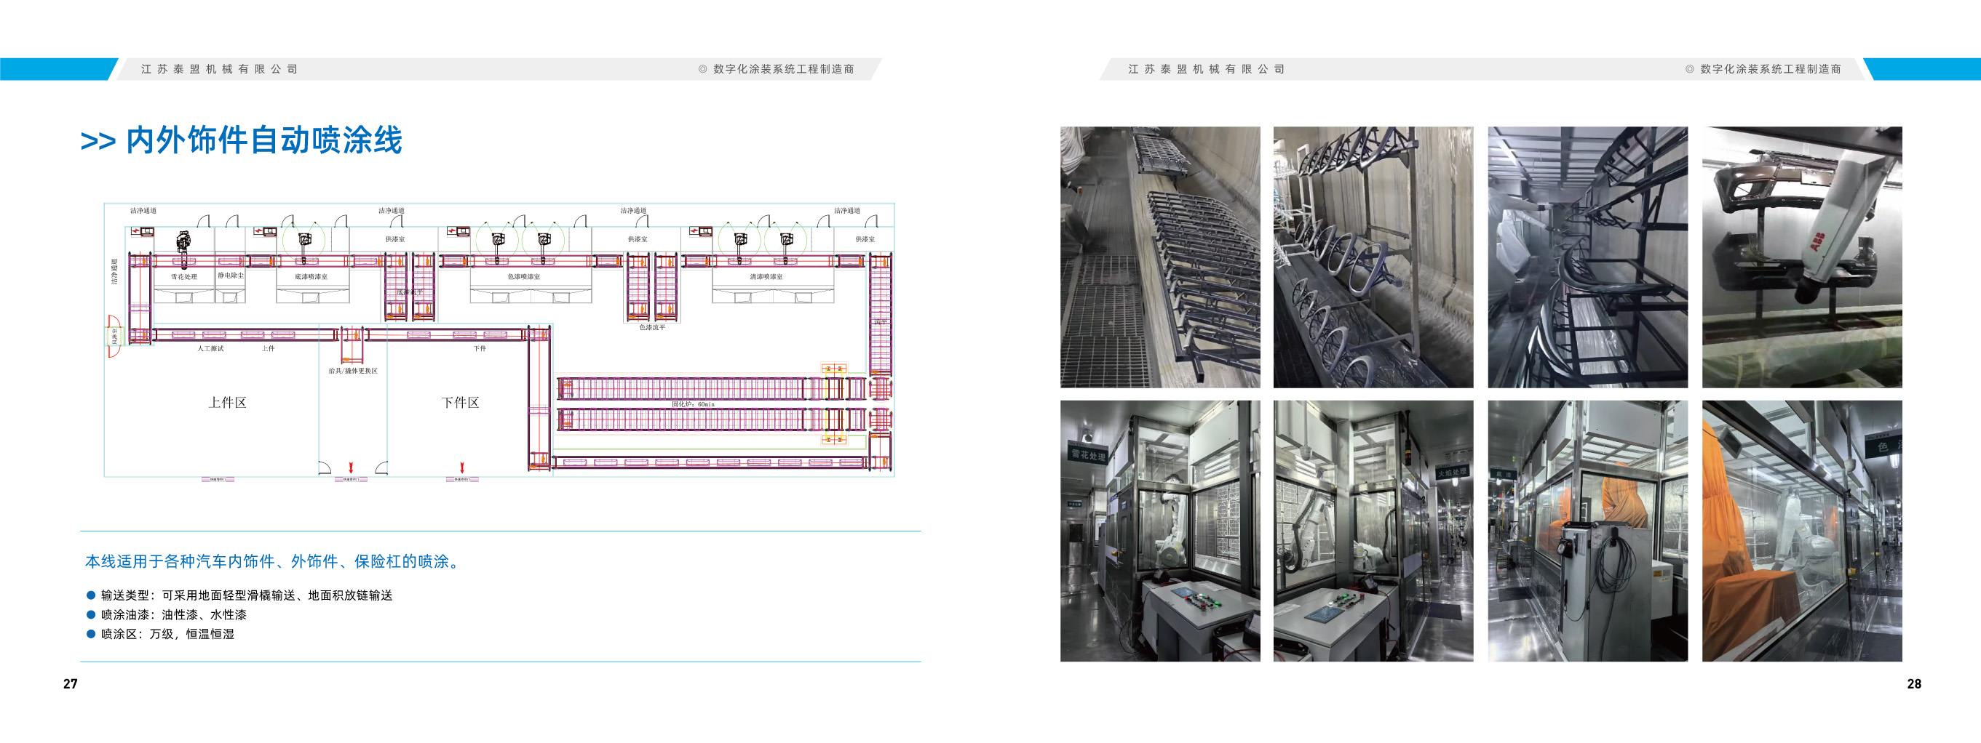The width and height of the screenshot is (1981, 743).
Task: Click page number 28
Action: pos(1913,683)
